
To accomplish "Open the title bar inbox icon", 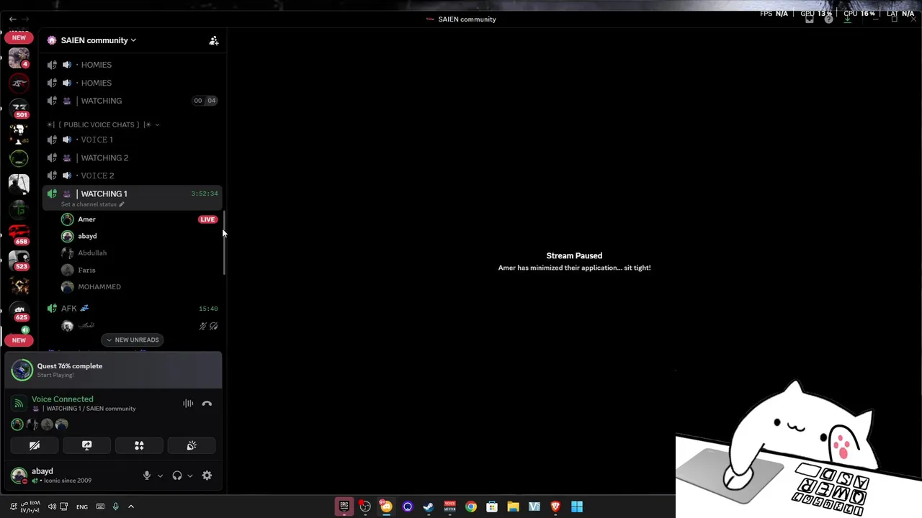I will pos(810,19).
